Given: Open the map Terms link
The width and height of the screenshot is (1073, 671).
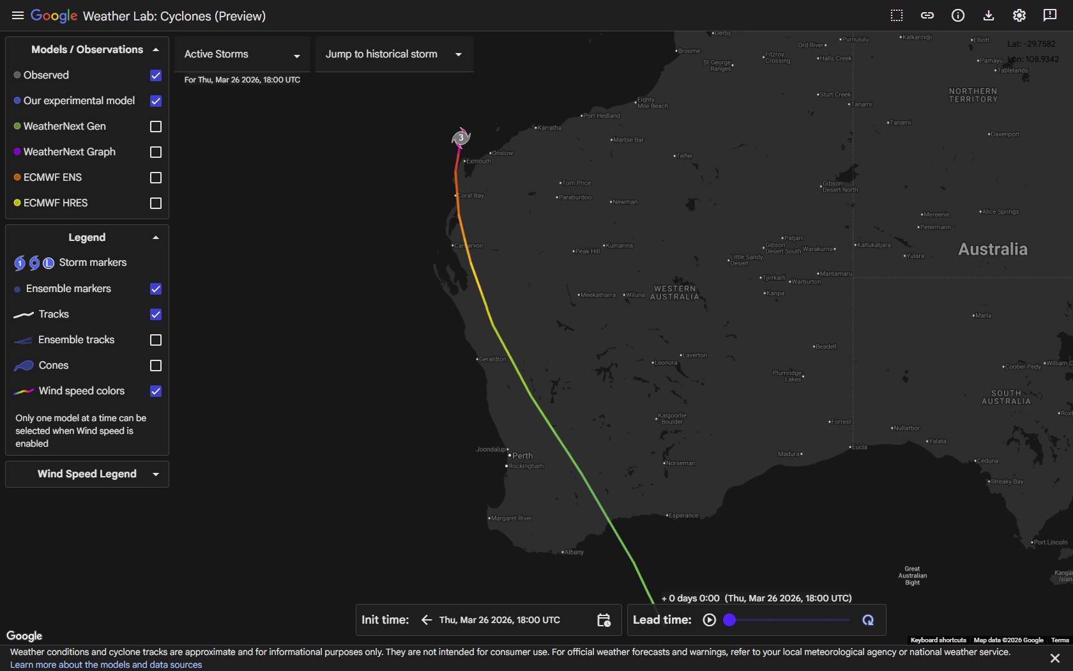Looking at the screenshot, I should (1060, 640).
